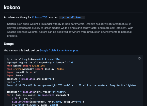Viewport: 147px width, 106px height.
Task: Click the '!pip install -q kokoro>=0.9.4 soundfile' line
Action: pyautogui.click(x=33, y=59)
